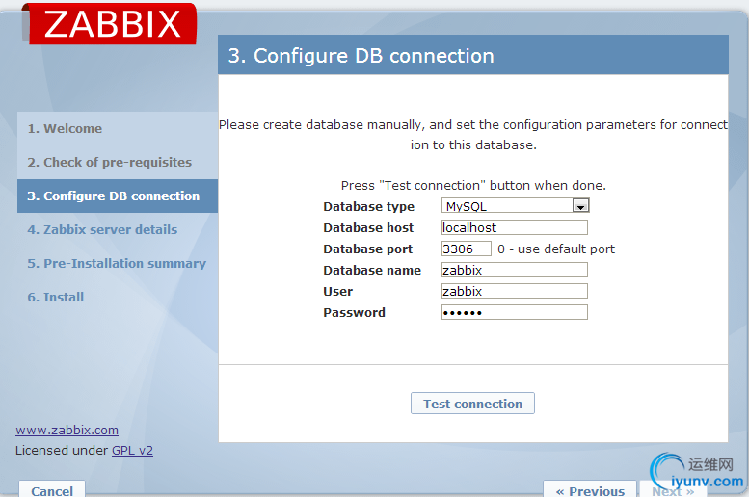This screenshot has height=497, width=749.
Task: Click the "Database name" label
Action: tap(372, 271)
